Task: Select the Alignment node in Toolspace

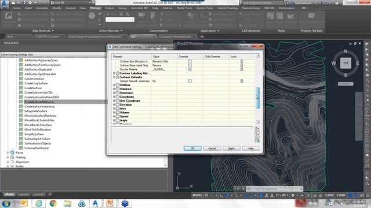Action: [x=22, y=162]
